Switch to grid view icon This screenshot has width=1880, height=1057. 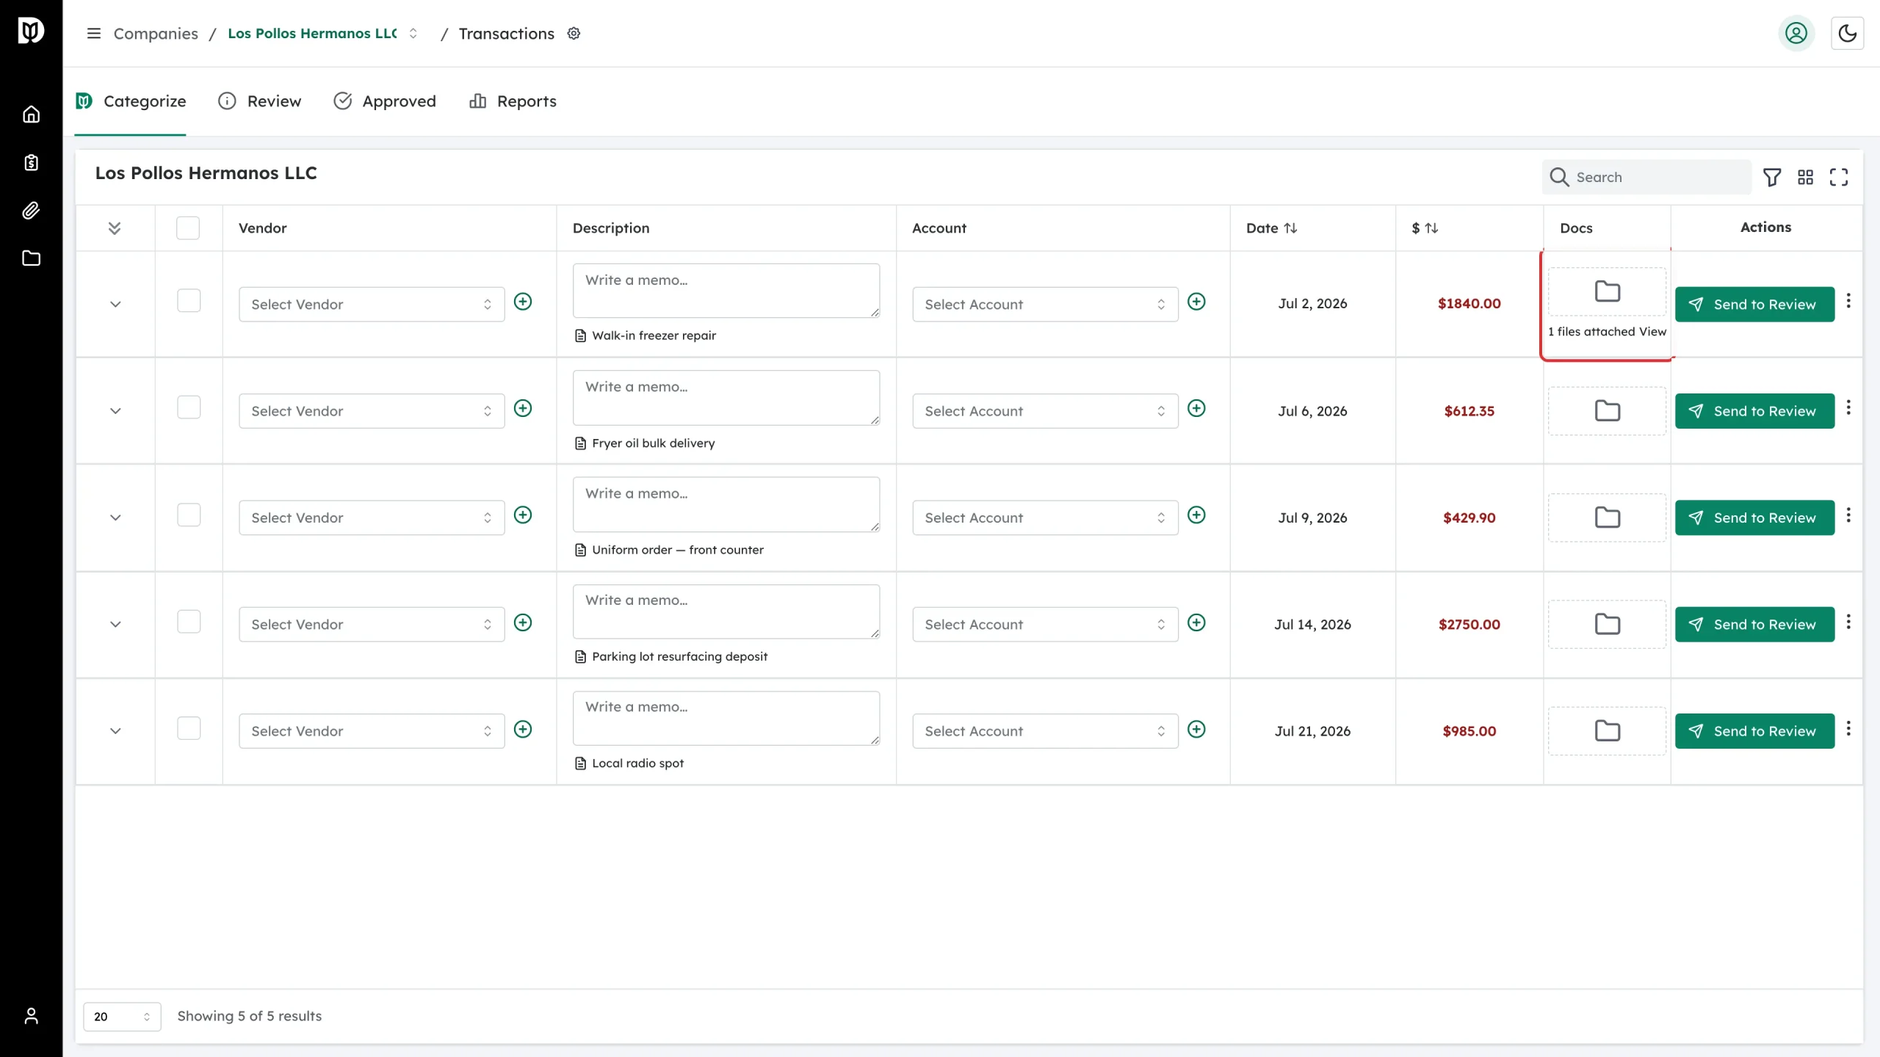[1805, 177]
